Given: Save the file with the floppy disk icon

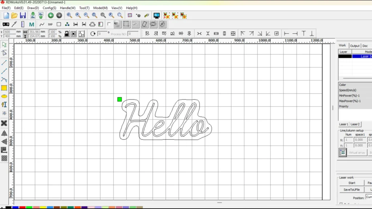Looking at the screenshot, I should (23, 16).
